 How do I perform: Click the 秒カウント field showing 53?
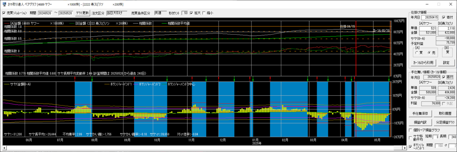pos(185,13)
